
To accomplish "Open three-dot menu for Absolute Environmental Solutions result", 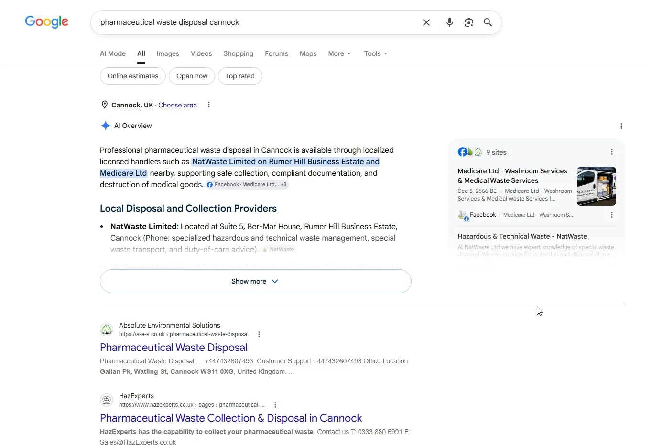I will 259,334.
